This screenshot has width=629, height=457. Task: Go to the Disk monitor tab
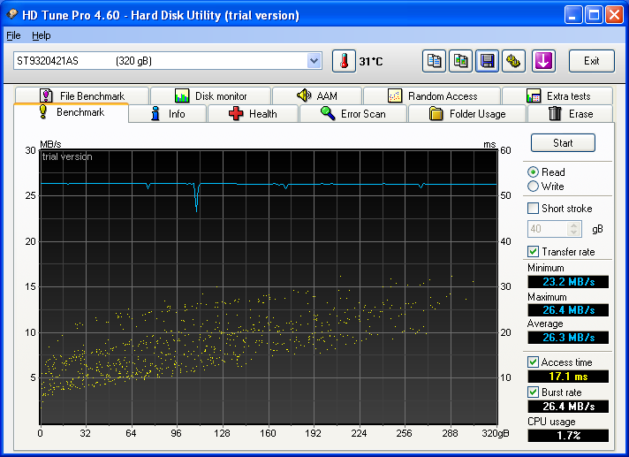pyautogui.click(x=210, y=96)
